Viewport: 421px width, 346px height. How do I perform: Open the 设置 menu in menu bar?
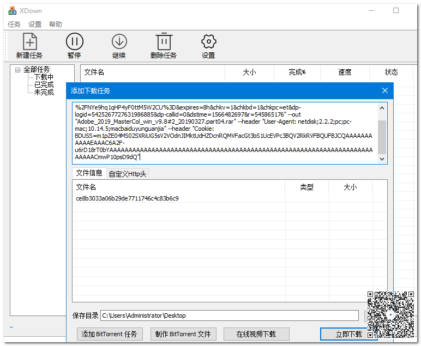[x=35, y=25]
